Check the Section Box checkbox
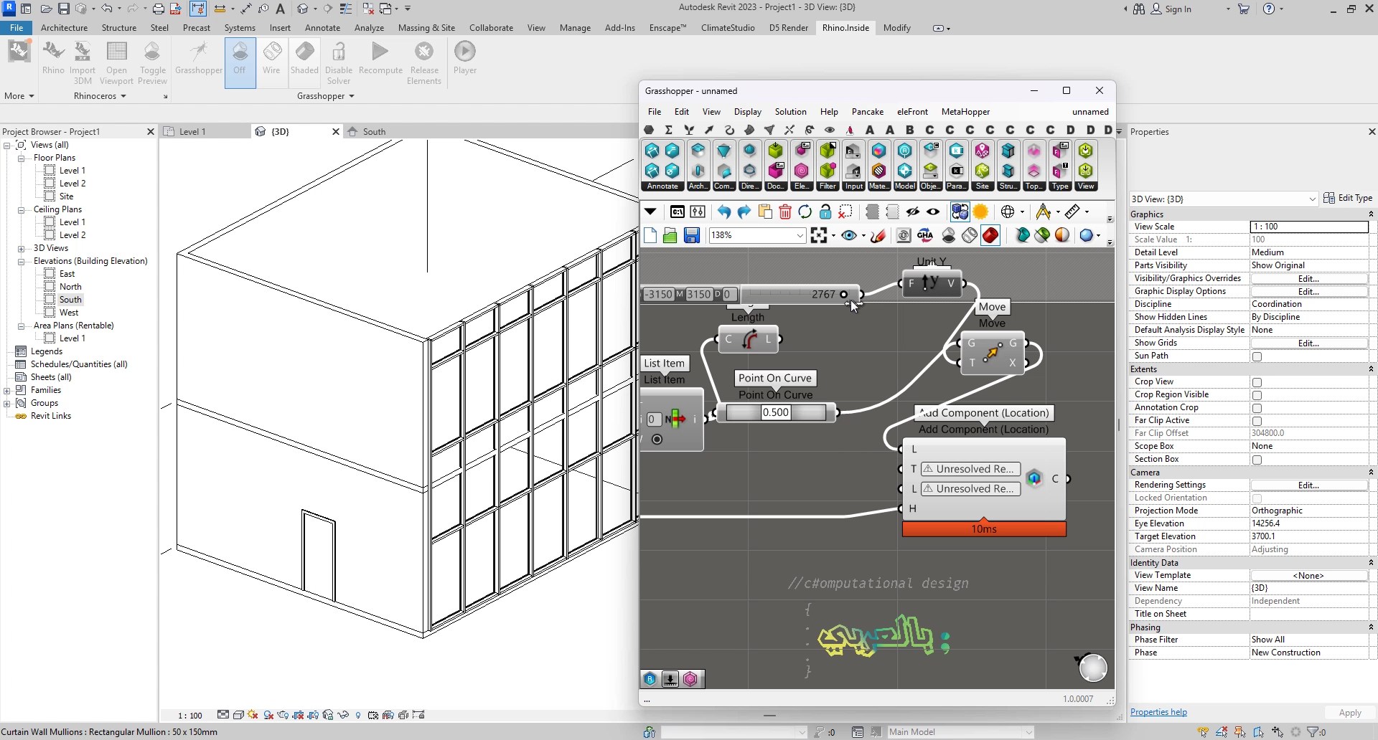1378x740 pixels. tap(1257, 460)
